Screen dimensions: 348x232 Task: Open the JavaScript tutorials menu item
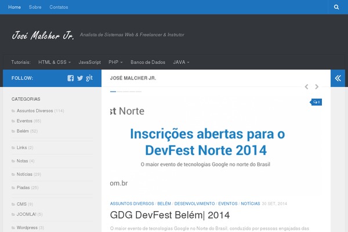[90, 62]
